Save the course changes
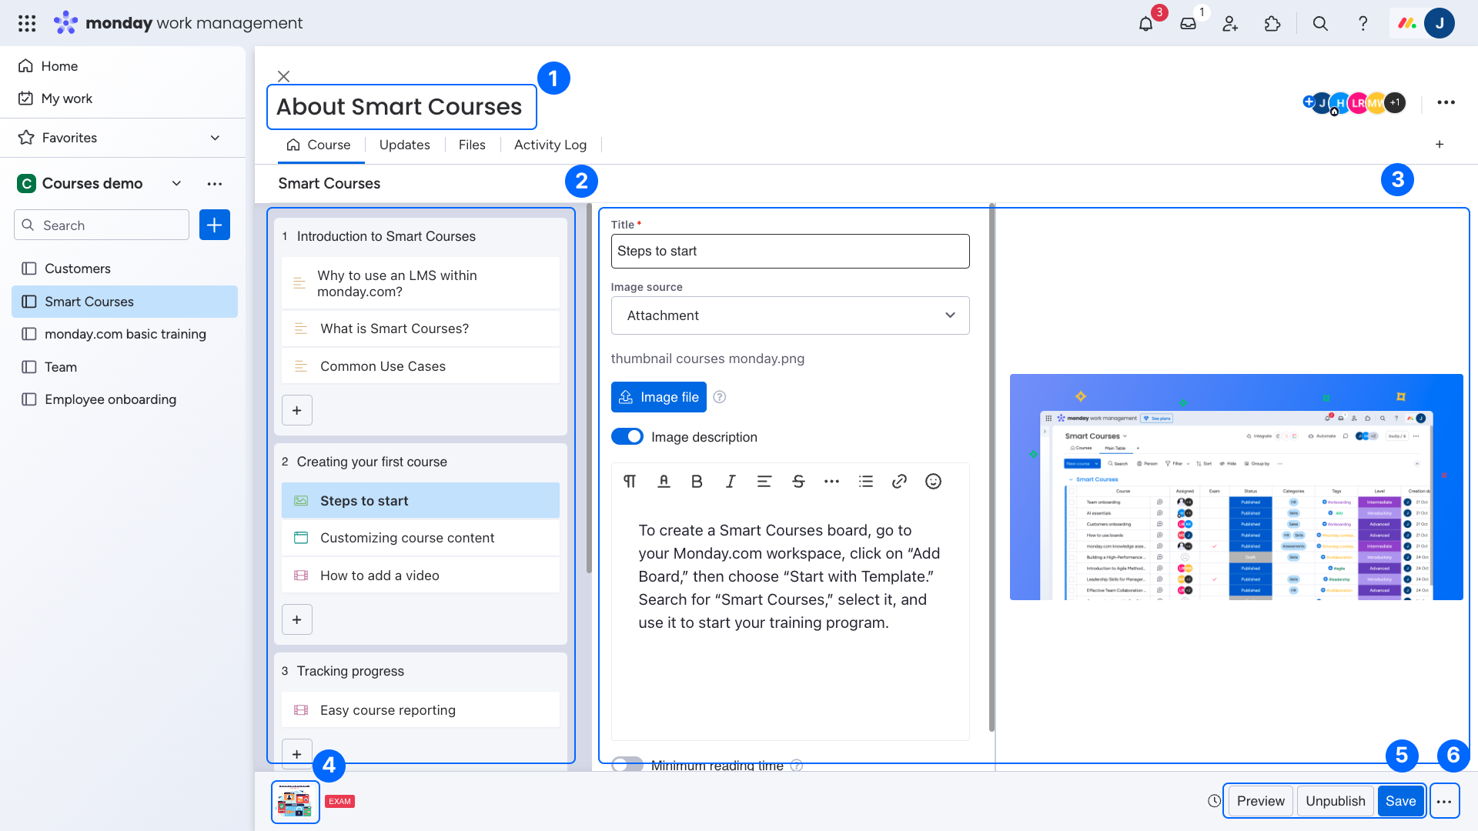1478x831 pixels. tap(1400, 801)
